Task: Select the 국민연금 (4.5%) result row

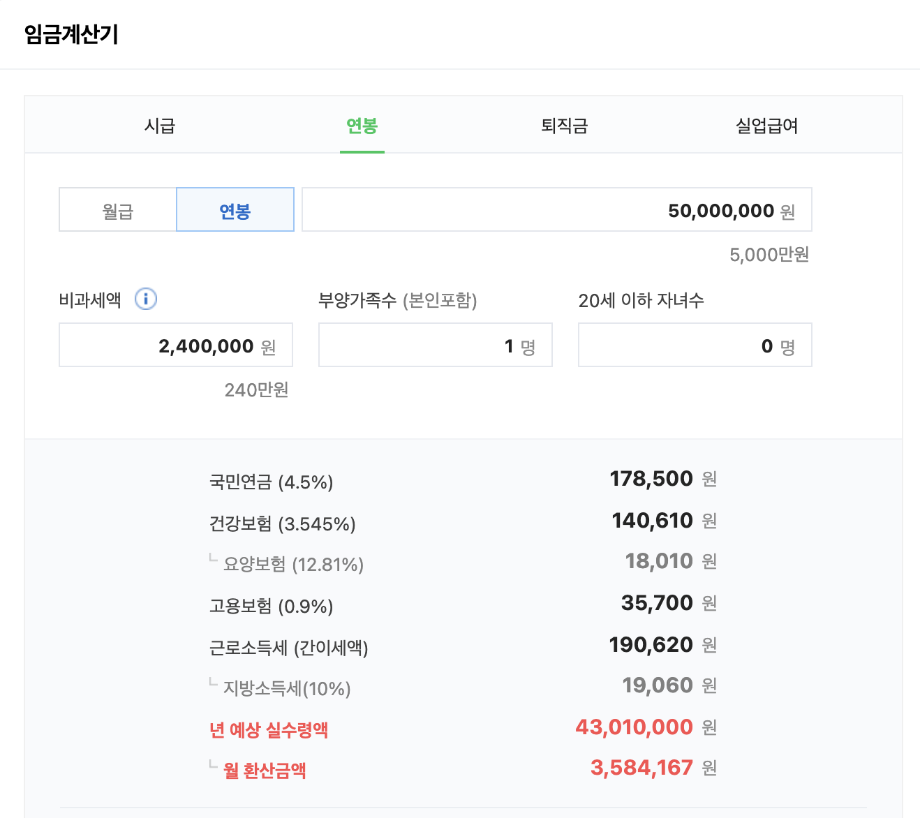Action: [271, 481]
